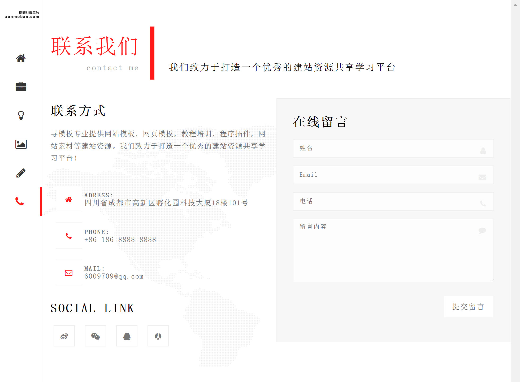Click the scrollbar up arrow
This screenshot has width=520, height=382.
pos(515,5)
